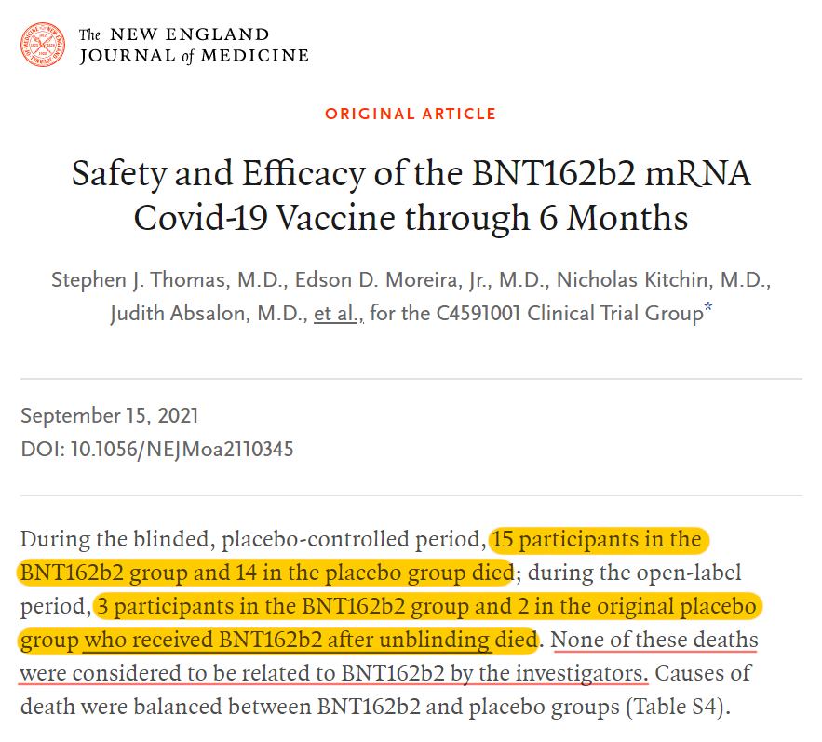Screen dimensions: 822x742
Task: Click the DOI 10.1056/NEJMoa2110345
Action: point(156,449)
